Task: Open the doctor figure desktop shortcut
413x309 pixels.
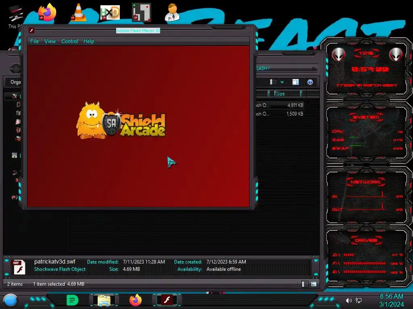Action: (x=172, y=12)
